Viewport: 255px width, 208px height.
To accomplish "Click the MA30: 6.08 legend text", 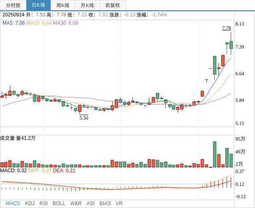I will click(65, 23).
